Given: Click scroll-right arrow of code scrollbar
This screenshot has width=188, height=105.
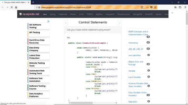Looking at the screenshot, I should [116, 103].
